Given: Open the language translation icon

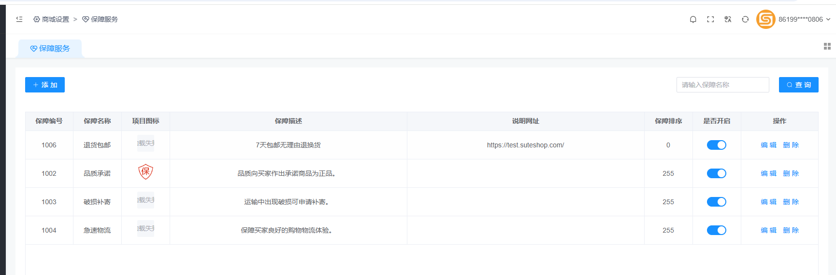Looking at the screenshot, I should point(728,19).
